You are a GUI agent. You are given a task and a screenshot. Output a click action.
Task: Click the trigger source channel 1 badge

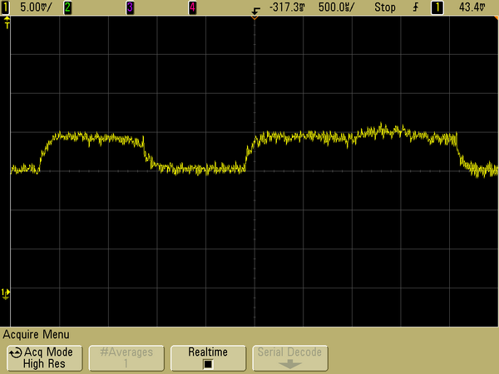coord(437,7)
